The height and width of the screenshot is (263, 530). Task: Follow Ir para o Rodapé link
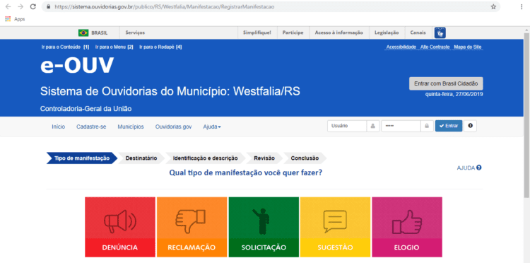pos(160,47)
